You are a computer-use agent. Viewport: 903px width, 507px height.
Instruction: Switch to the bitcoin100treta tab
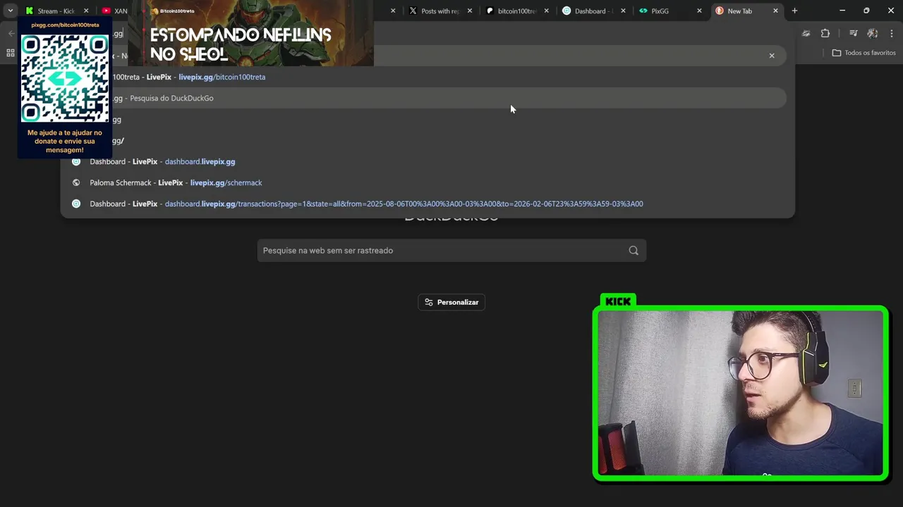pyautogui.click(x=518, y=11)
